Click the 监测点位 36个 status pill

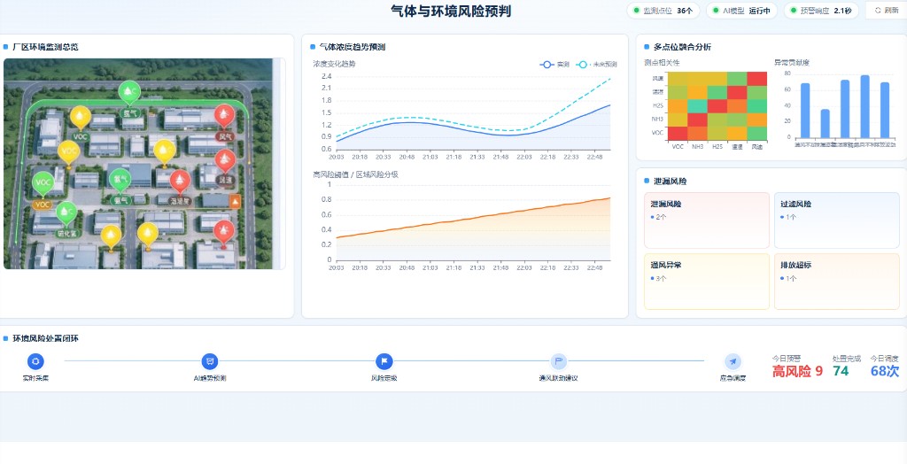[x=663, y=11]
